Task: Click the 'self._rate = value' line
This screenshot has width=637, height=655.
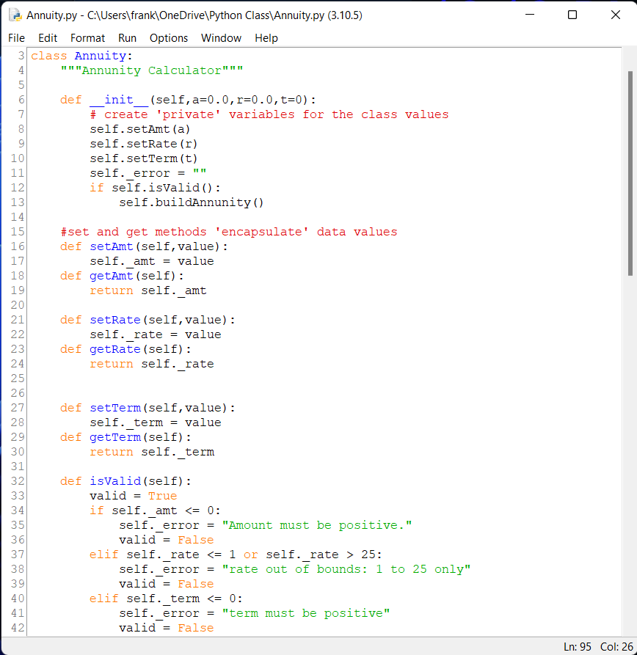Action: 156,334
